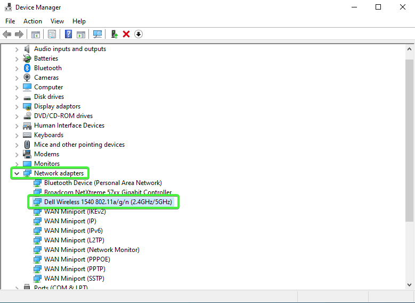Select the Network adapters label
Viewport: 415px width, 303px height.
tap(59, 173)
